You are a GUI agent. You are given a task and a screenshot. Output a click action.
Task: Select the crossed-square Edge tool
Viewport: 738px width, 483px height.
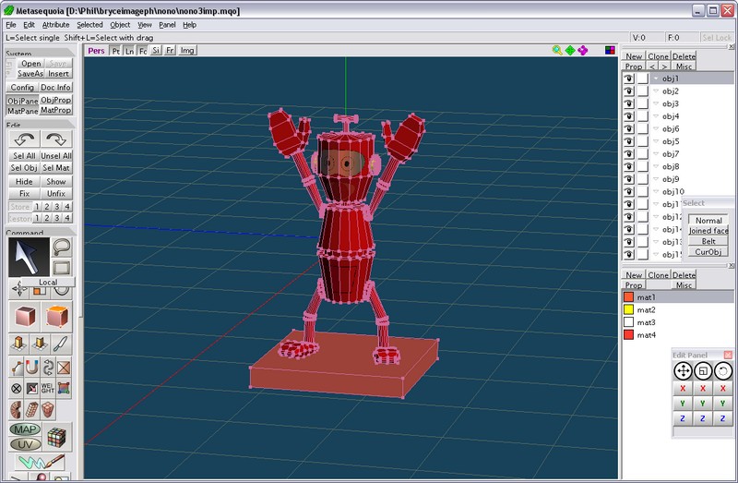pos(64,367)
